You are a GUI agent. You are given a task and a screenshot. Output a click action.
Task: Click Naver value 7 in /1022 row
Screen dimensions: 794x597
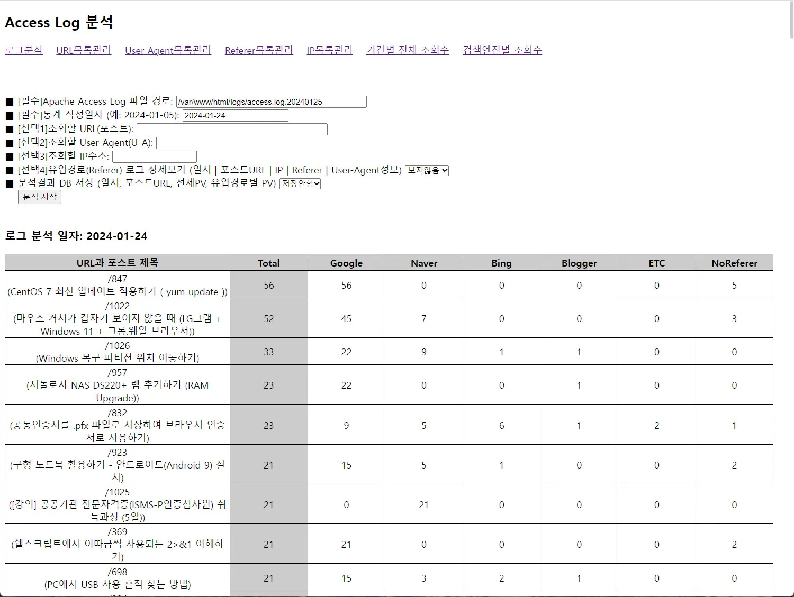click(x=424, y=318)
